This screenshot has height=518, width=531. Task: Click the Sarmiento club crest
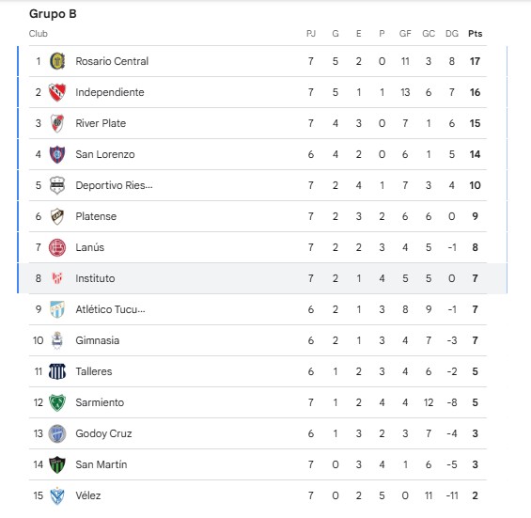click(57, 402)
